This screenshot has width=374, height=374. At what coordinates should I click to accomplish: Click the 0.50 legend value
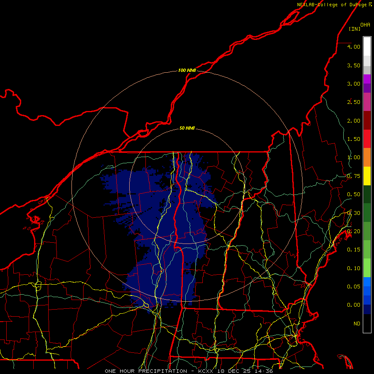pyautogui.click(x=354, y=194)
